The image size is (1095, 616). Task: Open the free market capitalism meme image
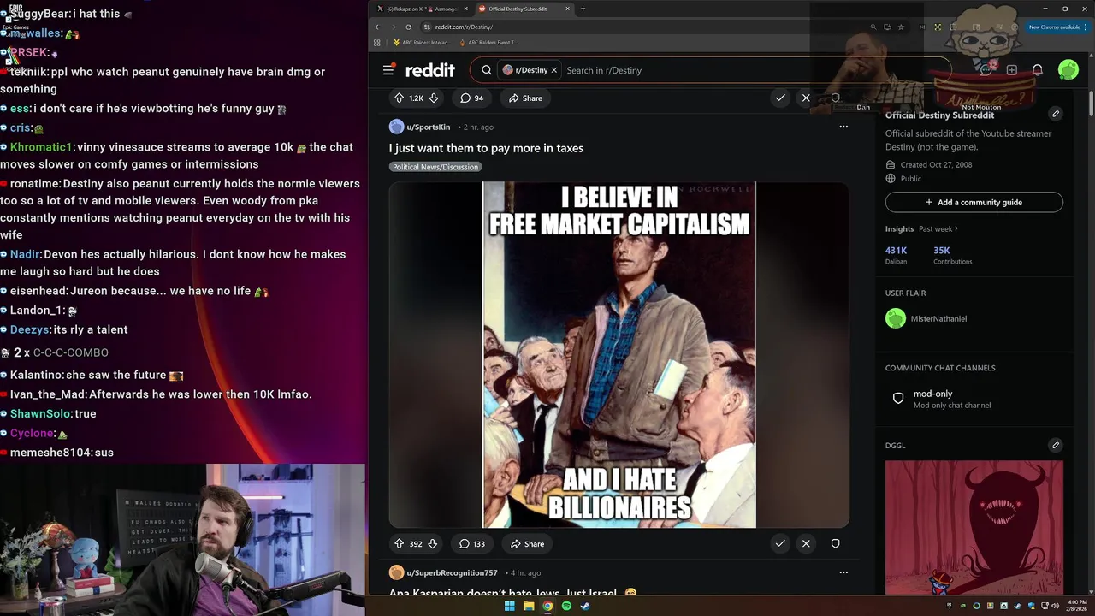[619, 354]
